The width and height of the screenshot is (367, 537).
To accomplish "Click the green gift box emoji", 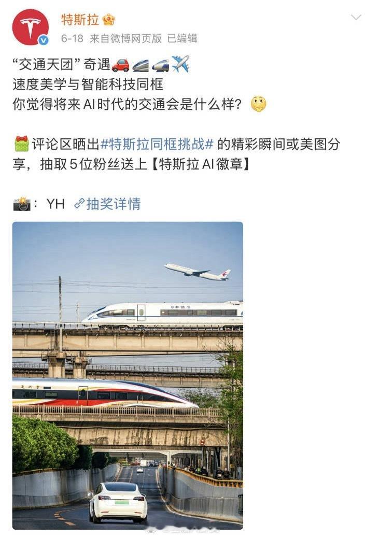I will point(22,144).
